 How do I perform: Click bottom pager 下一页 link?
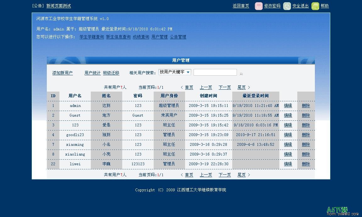pos(225,175)
